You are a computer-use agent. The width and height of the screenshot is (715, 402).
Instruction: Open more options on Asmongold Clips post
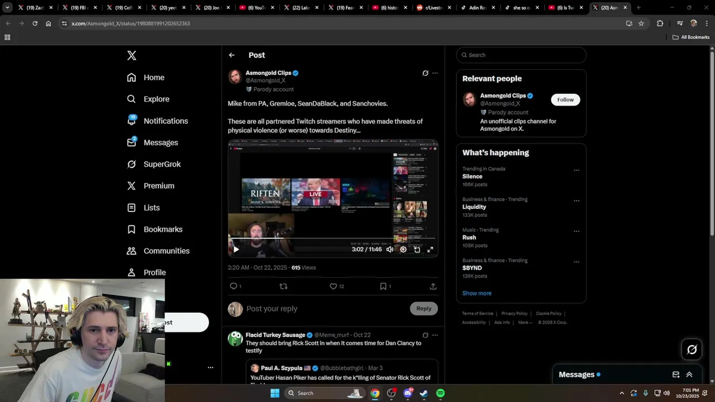435,73
